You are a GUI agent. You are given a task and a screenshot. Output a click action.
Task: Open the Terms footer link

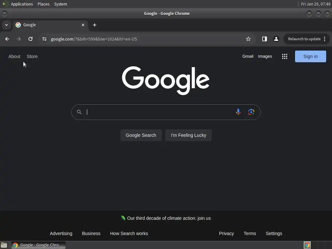pyautogui.click(x=250, y=233)
